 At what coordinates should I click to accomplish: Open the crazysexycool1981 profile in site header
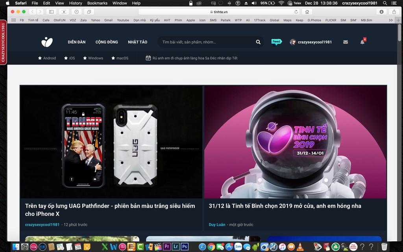pos(311,42)
